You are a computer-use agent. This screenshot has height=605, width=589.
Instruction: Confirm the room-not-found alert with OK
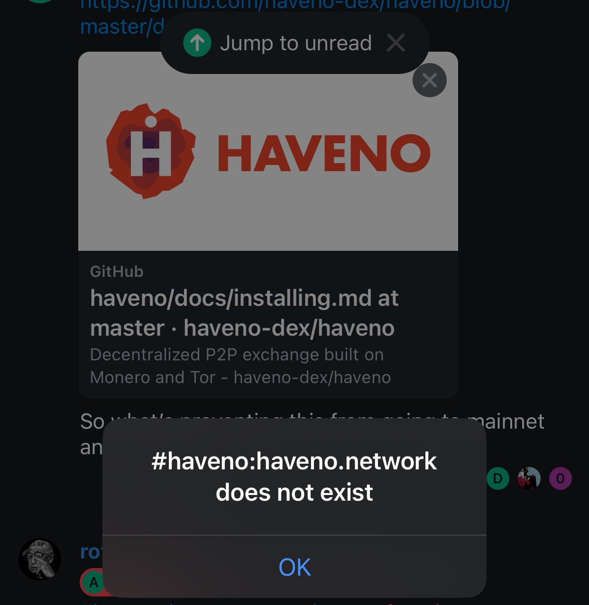(294, 567)
